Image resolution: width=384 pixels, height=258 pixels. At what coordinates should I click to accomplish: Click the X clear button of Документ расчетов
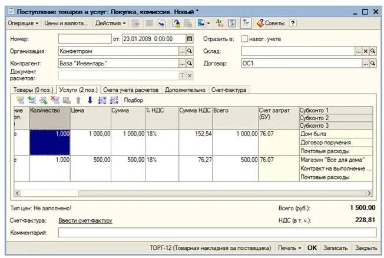pyautogui.click(x=190, y=76)
